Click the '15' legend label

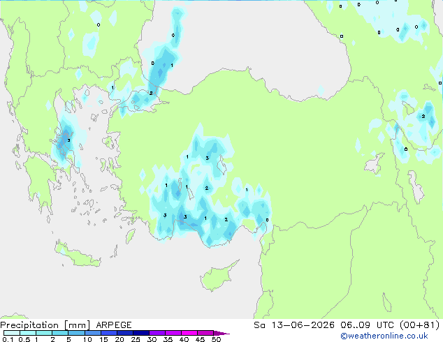click(x=103, y=339)
